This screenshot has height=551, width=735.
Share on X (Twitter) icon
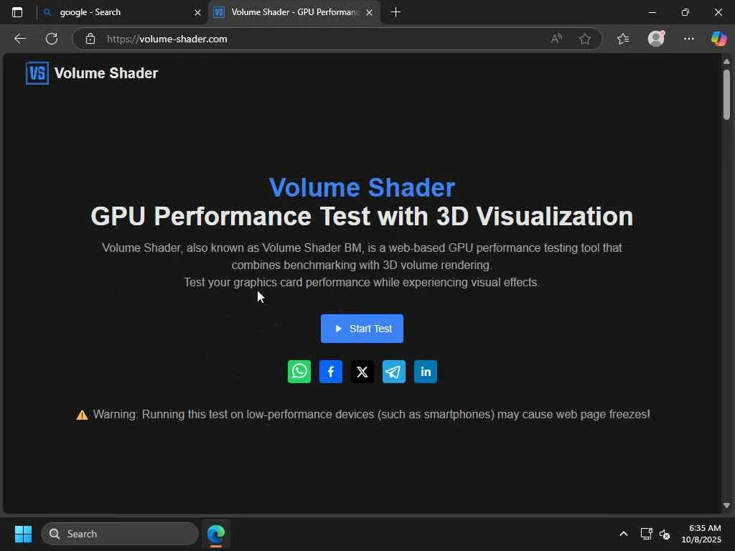click(362, 372)
